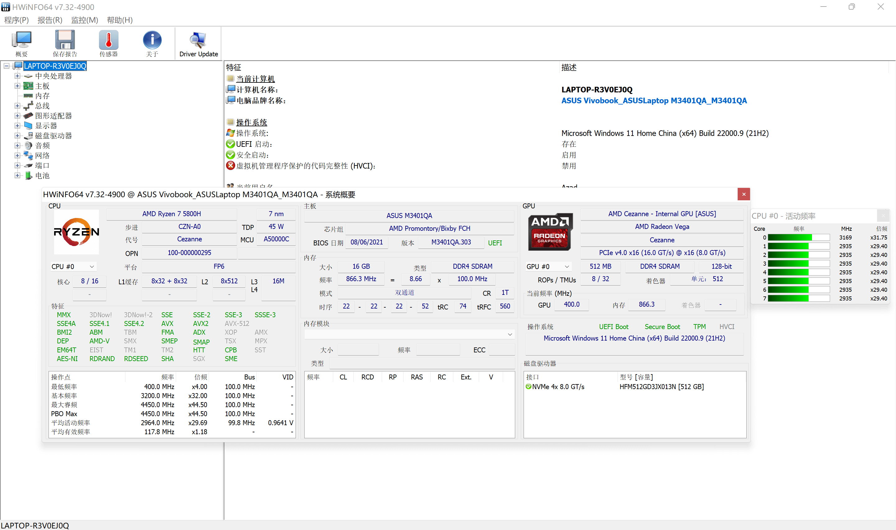Click the Ryzen logo in CPU panel
Screen dimensions: 896x530
pyautogui.click(x=76, y=232)
